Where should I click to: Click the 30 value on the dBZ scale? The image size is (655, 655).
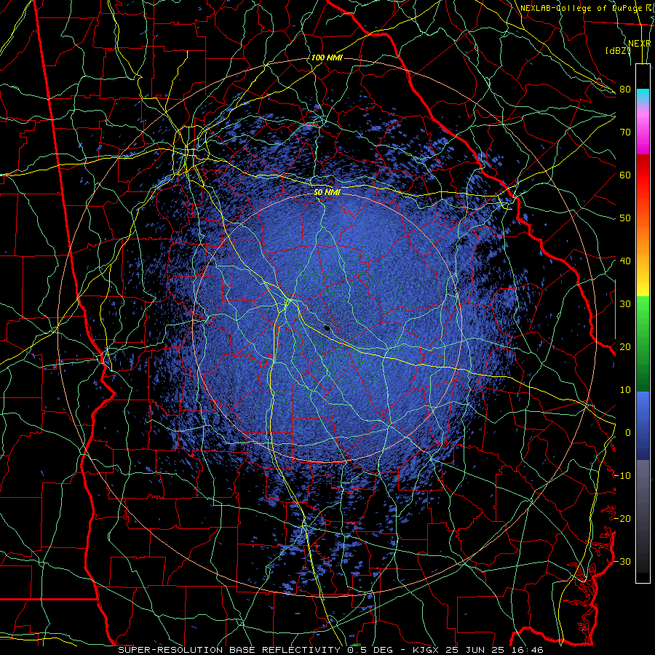coord(625,303)
